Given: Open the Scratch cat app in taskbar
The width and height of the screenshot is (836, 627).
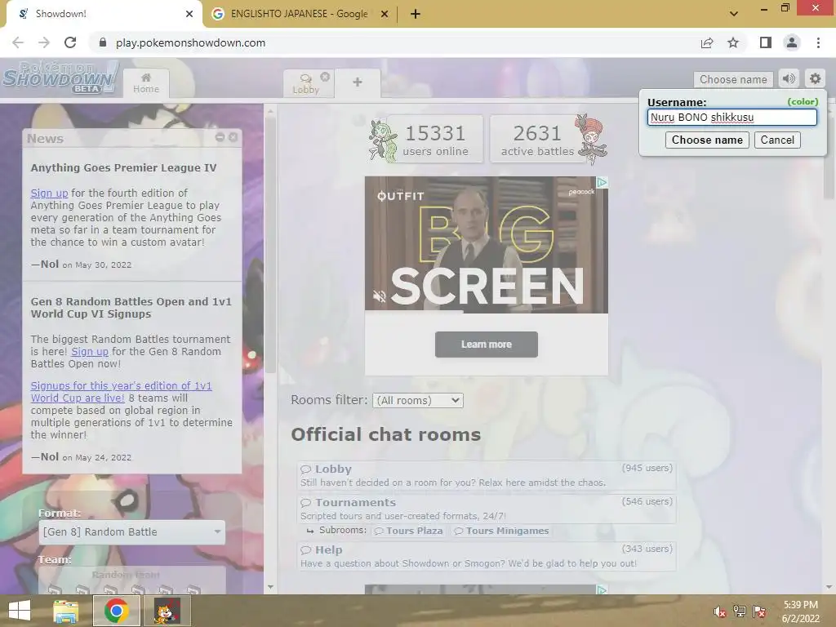Looking at the screenshot, I should [x=167, y=611].
